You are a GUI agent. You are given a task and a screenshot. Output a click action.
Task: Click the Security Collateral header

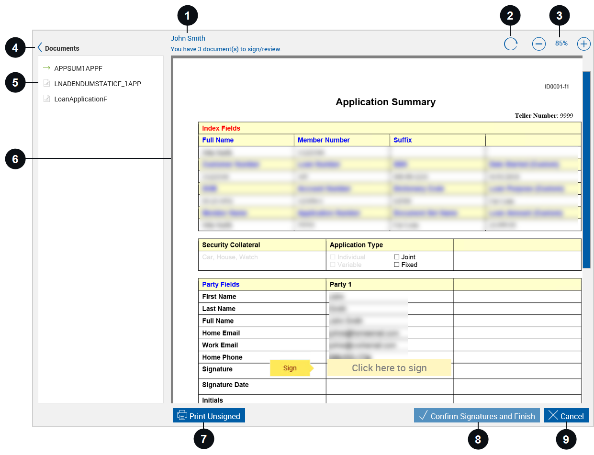point(231,245)
